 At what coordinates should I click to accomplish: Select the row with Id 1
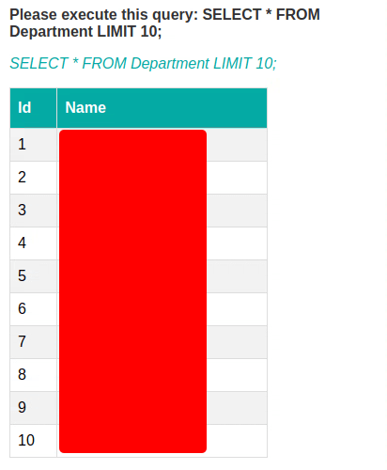click(138, 145)
